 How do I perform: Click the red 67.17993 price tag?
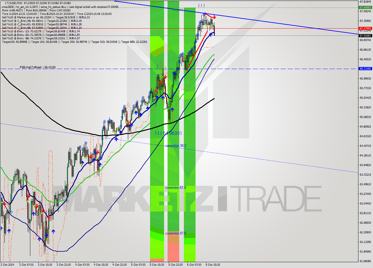(x=365, y=28)
